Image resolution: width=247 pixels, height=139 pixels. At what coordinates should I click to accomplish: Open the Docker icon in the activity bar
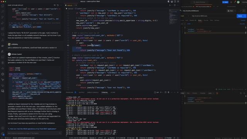3,46
